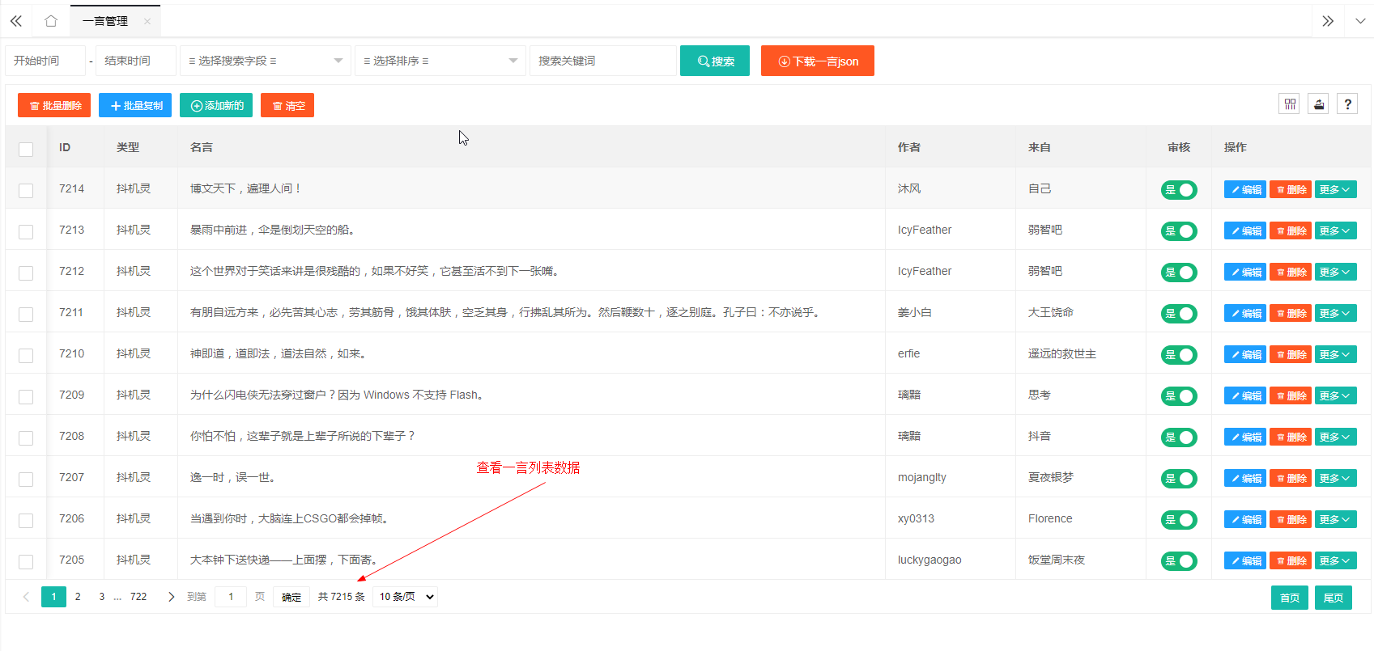The height and width of the screenshot is (651, 1374).
Task: Click the print table icon
Action: point(1319,104)
